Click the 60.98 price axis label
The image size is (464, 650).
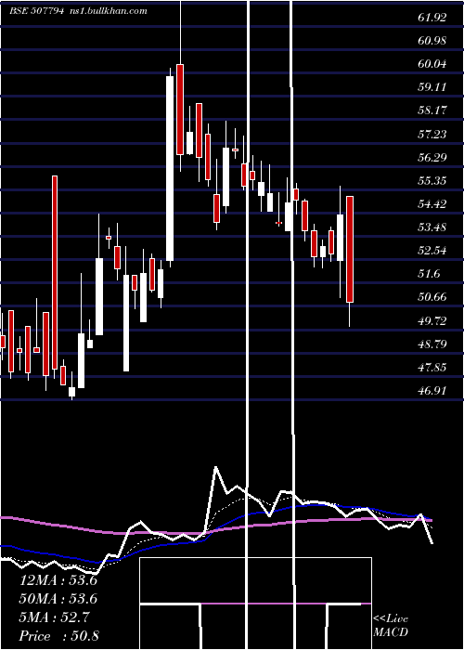[432, 41]
